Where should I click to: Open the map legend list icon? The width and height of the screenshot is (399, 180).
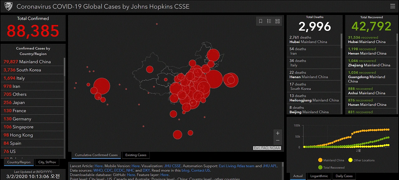pos(269,21)
